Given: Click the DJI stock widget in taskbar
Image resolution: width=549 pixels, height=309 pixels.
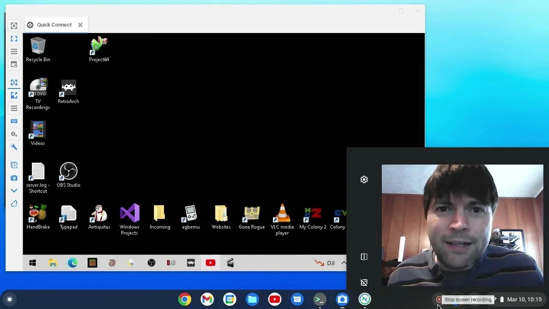Looking at the screenshot, I should click(325, 263).
